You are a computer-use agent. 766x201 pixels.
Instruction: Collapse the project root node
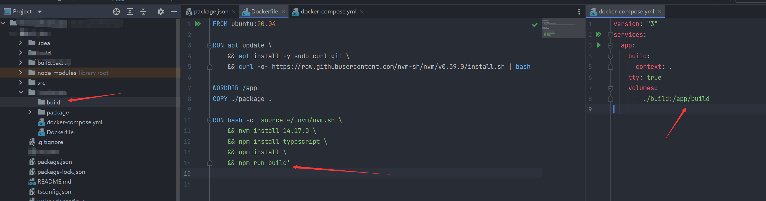[3, 23]
